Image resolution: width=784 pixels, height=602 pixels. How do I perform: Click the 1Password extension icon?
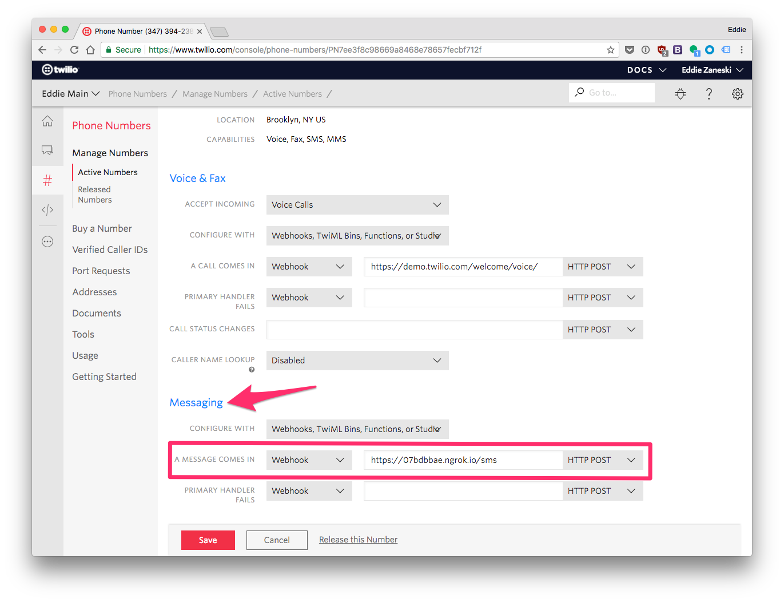pos(646,50)
